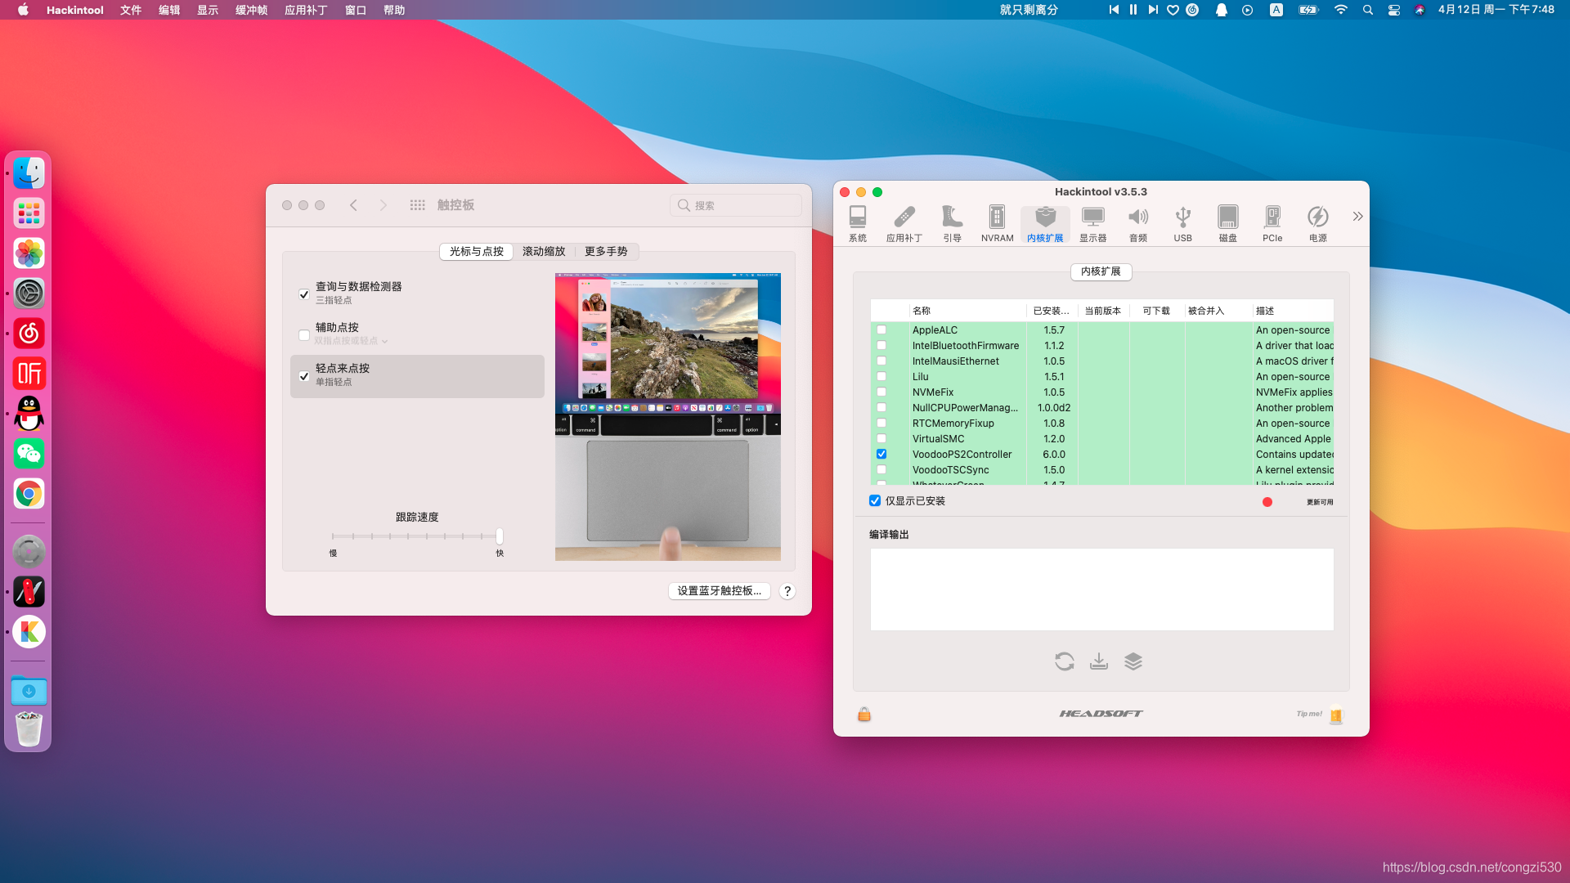Open the File (文件) menu

pos(131,10)
